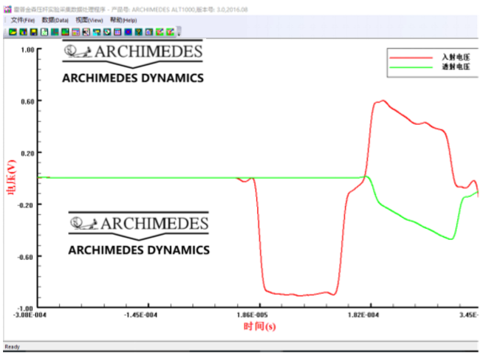Click the -0.20 y-axis tick label
This screenshot has height=353, width=483.
25,205
